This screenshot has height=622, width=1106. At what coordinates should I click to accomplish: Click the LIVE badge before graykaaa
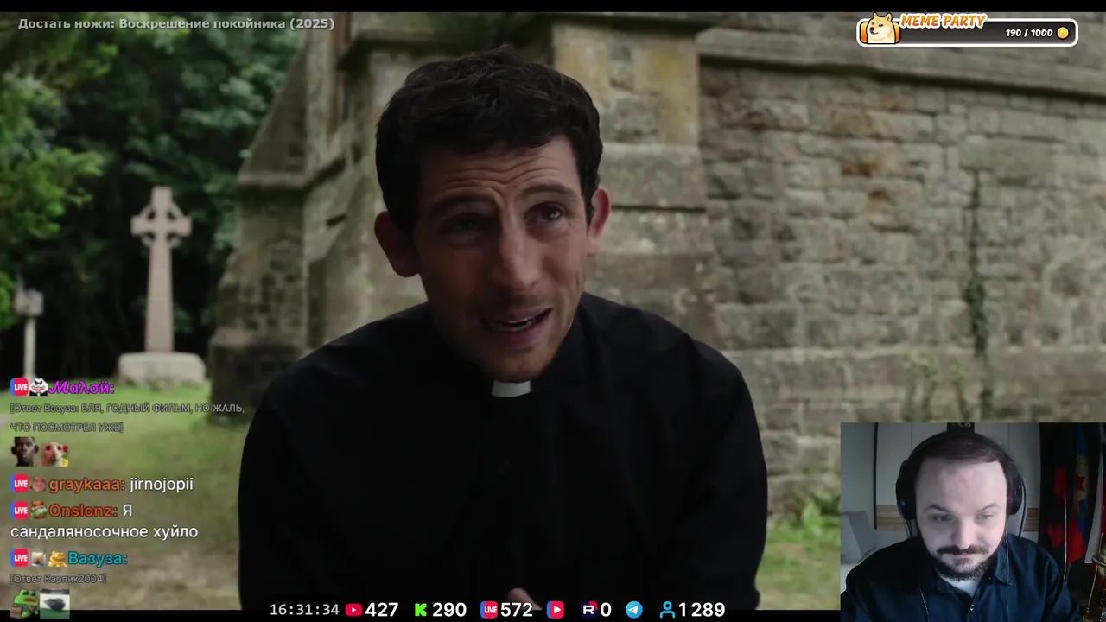pos(20,484)
